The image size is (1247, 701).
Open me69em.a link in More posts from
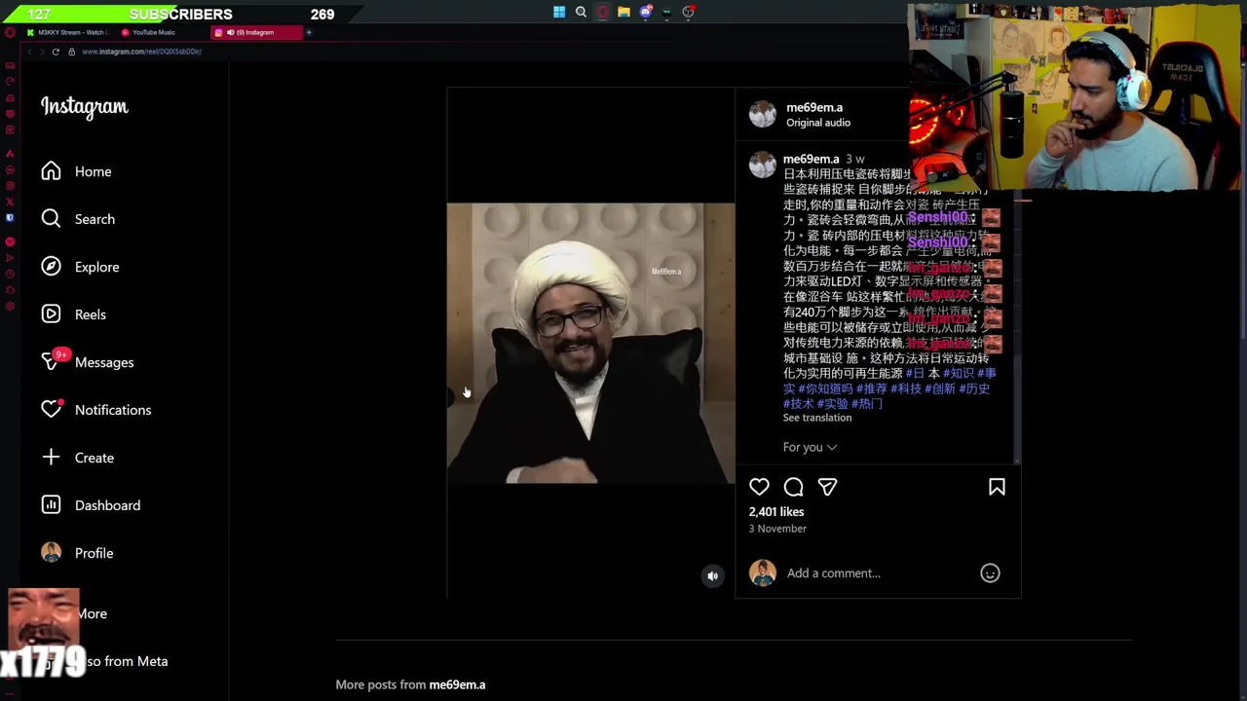tap(457, 684)
